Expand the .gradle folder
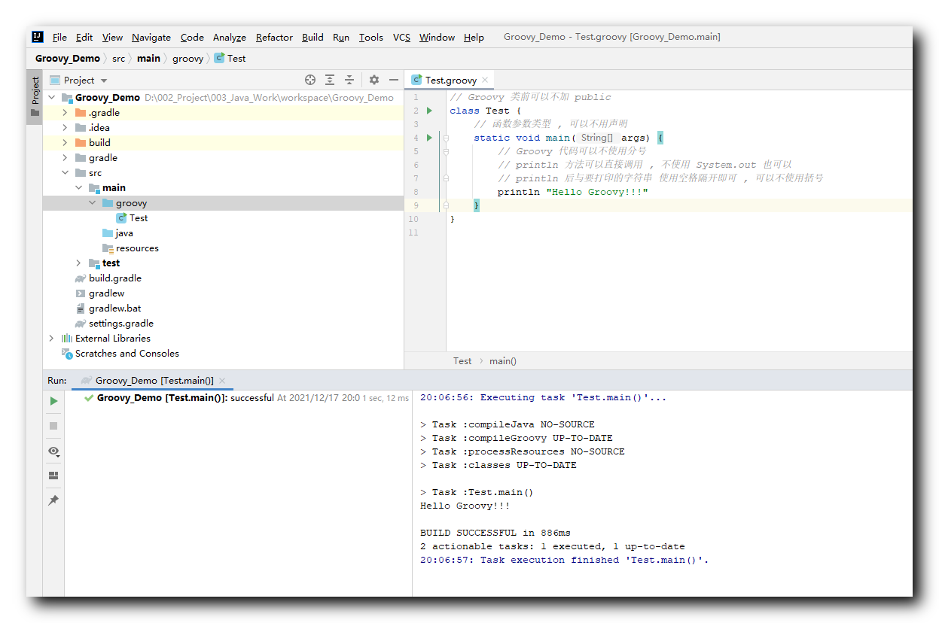 tap(65, 113)
